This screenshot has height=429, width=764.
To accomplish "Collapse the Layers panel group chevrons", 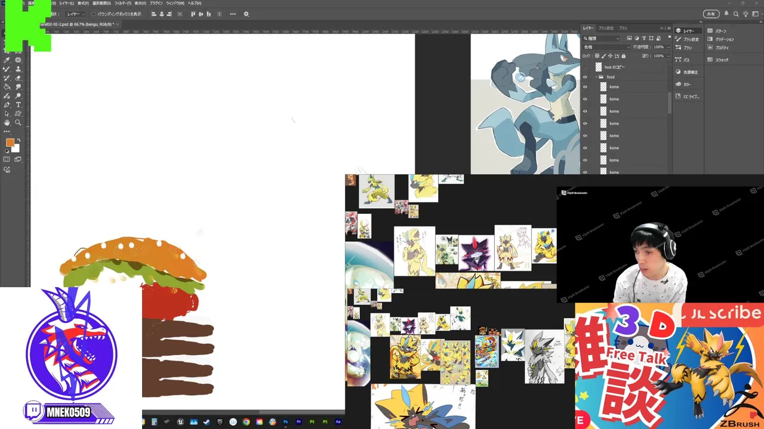I will (x=661, y=28).
